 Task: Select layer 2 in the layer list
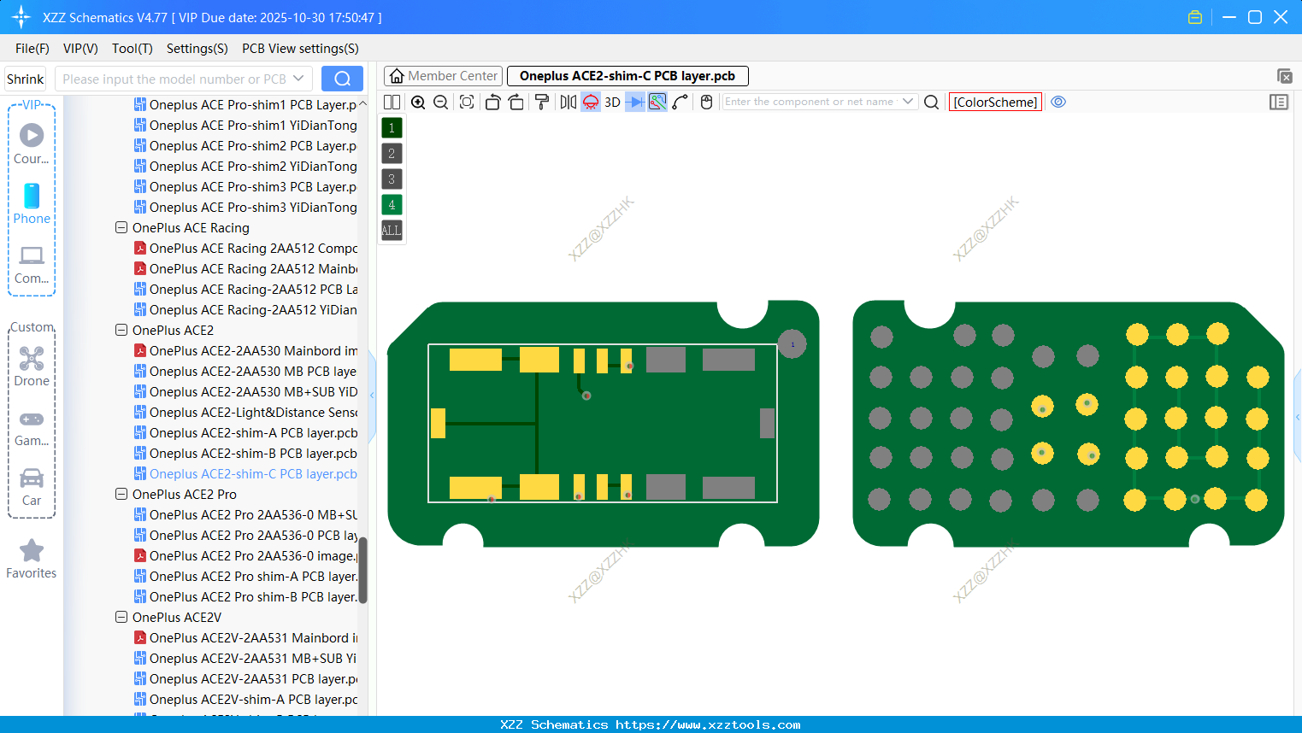click(392, 153)
